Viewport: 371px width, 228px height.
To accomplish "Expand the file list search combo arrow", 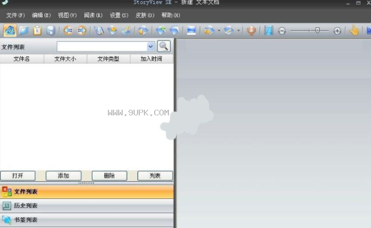I will point(150,46).
